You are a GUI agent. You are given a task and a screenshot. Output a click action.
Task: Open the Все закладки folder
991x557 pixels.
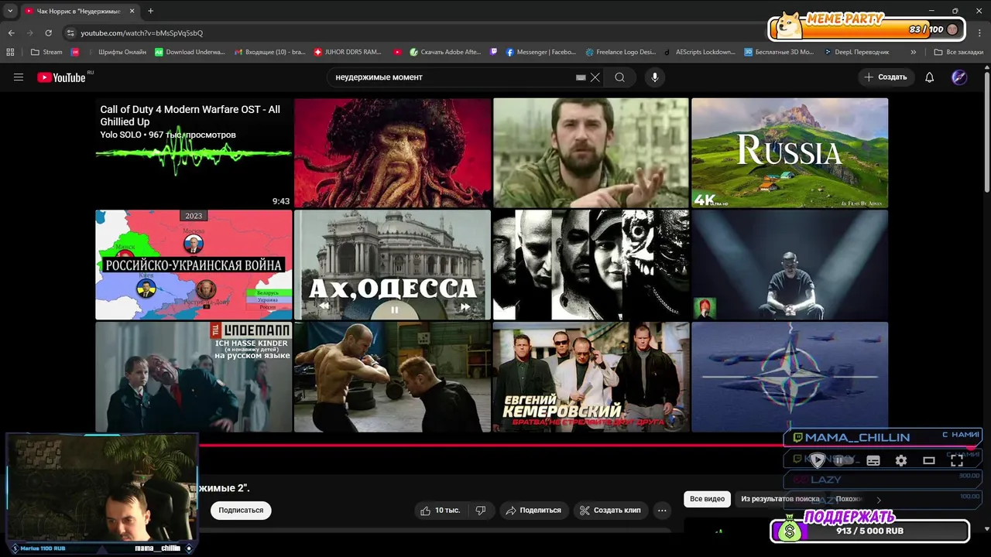click(958, 52)
